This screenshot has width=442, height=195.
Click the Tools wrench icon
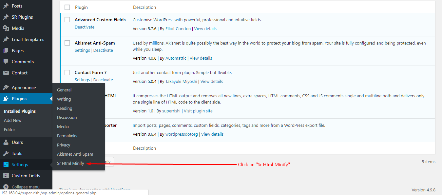click(6, 153)
